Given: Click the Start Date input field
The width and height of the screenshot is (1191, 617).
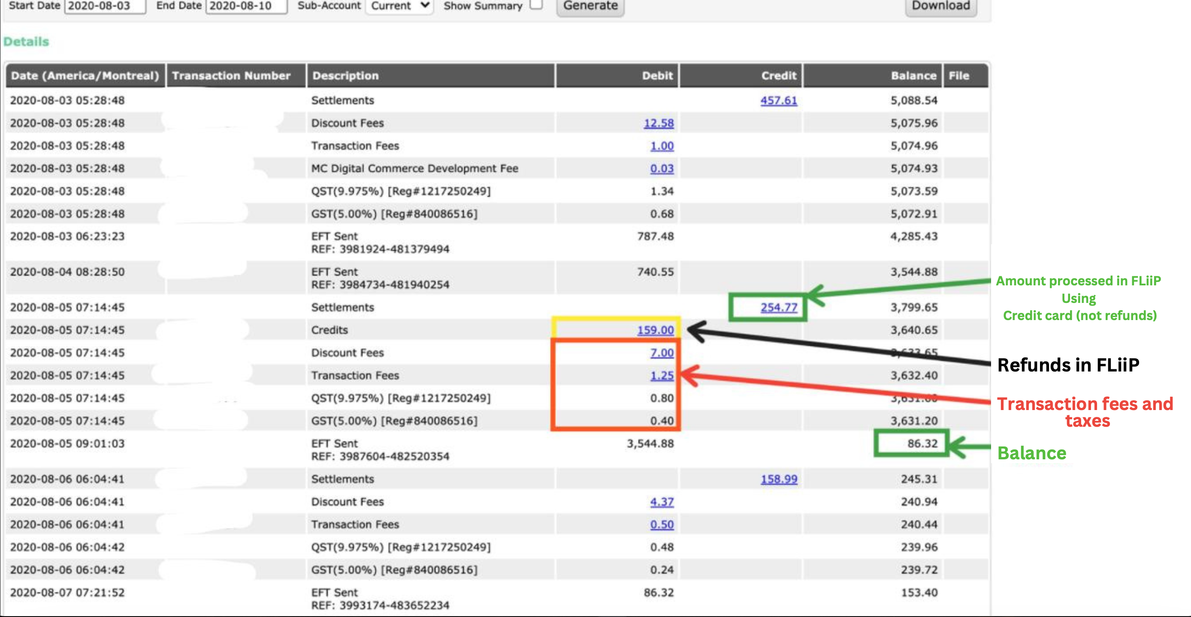Looking at the screenshot, I should pyautogui.click(x=105, y=6).
